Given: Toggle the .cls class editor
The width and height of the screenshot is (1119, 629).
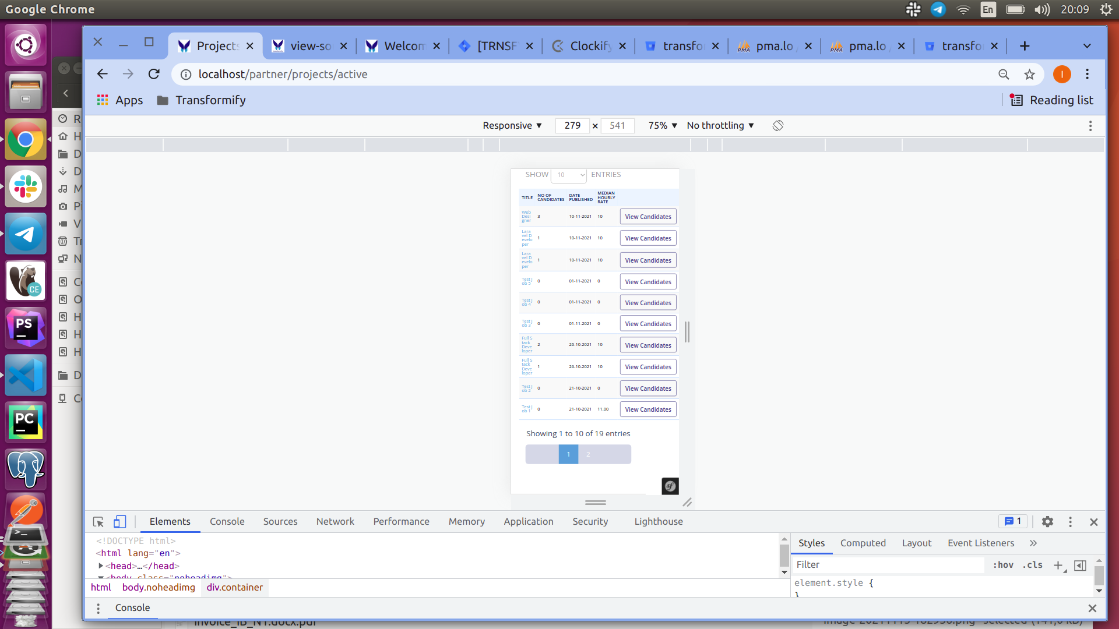Looking at the screenshot, I should [x=1032, y=565].
